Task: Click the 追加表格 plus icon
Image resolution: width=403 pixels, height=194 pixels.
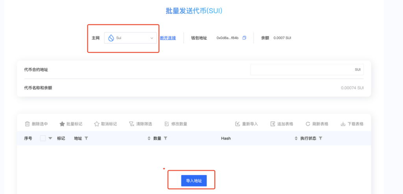Action: click(273, 124)
